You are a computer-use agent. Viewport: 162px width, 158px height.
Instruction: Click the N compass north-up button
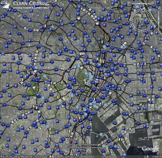coord(142,10)
